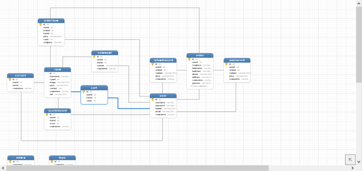Click the key icon in the order table
This screenshot has height=171, width=362.
(x=189, y=59)
